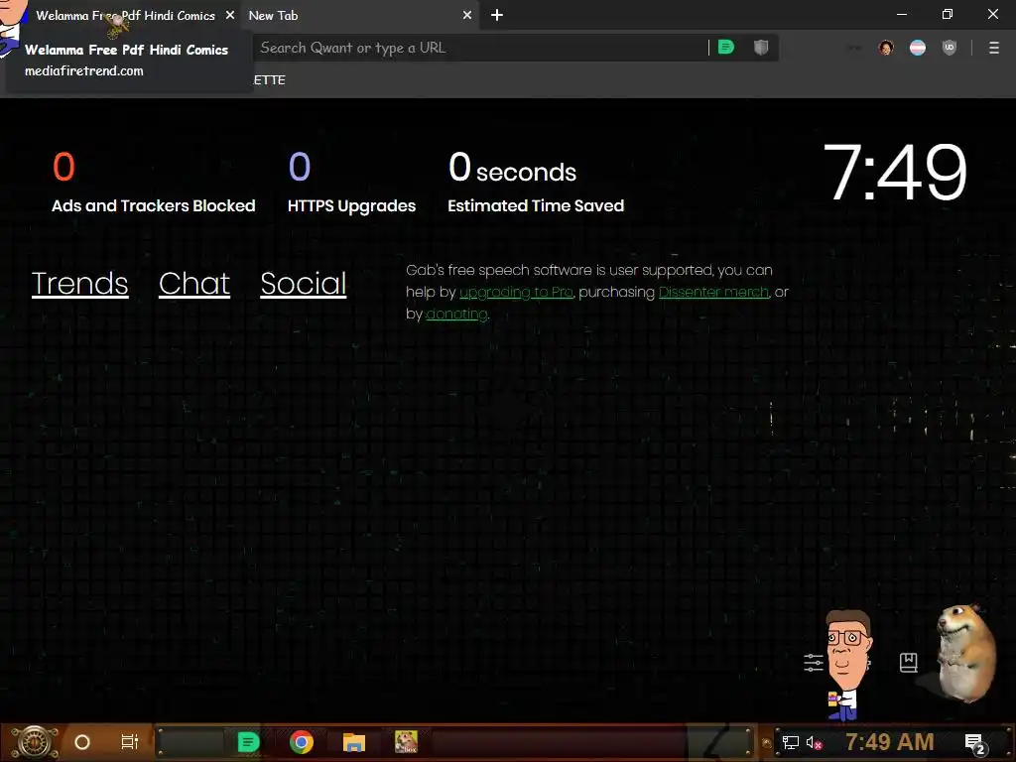Open Cortana circle on the taskbar

pyautogui.click(x=82, y=742)
